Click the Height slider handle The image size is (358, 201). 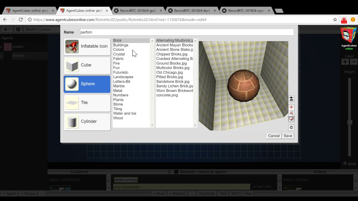tap(350, 122)
